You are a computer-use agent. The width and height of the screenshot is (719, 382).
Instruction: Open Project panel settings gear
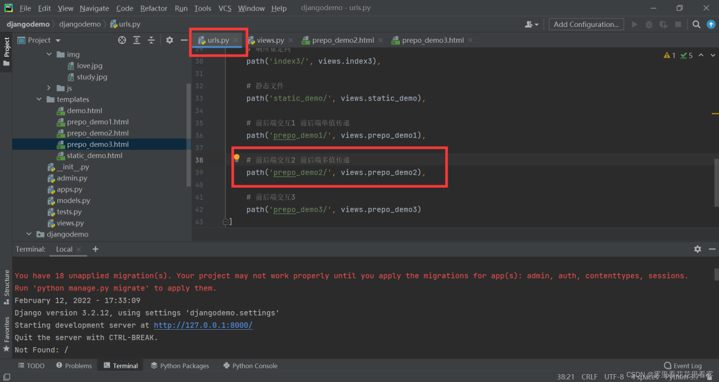coord(170,40)
